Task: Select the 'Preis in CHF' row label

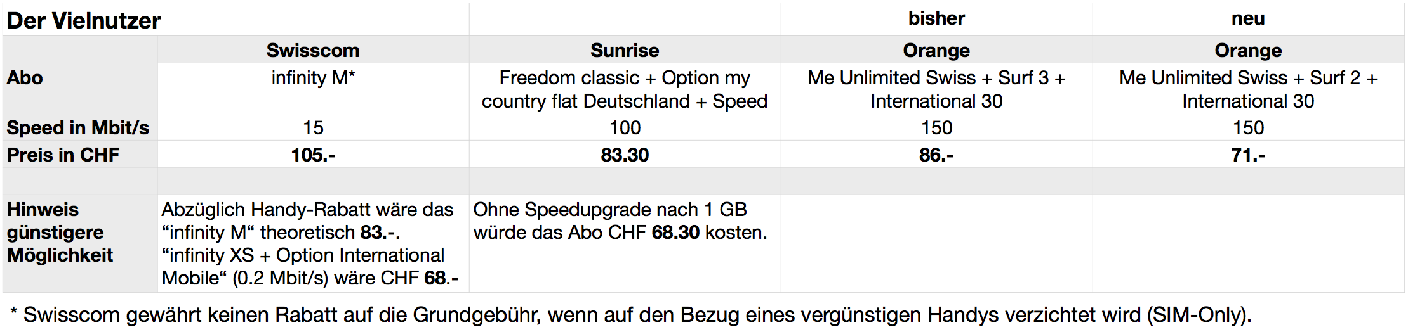Action: click(63, 155)
